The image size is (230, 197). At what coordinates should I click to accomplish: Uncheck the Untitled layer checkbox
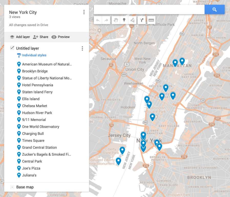point(12,48)
